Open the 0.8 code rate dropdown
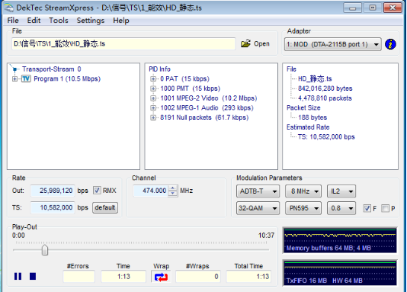 [x=341, y=208]
